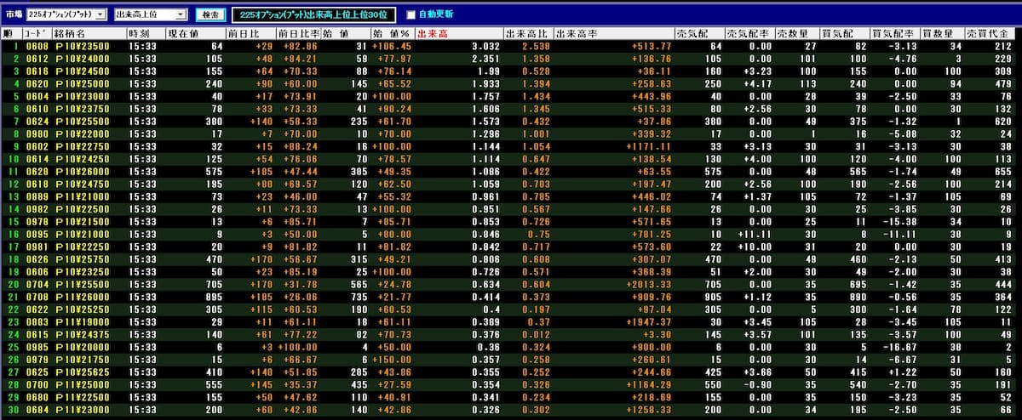1022x420 pixels.
Task: Sort by the 出来高 column header
Action: click(x=433, y=33)
